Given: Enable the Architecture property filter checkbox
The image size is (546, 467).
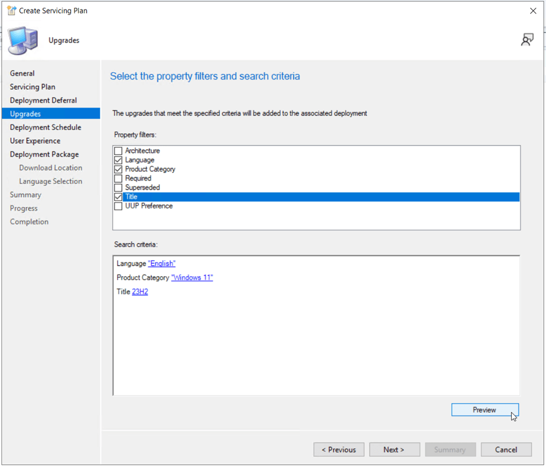Looking at the screenshot, I should 118,151.
